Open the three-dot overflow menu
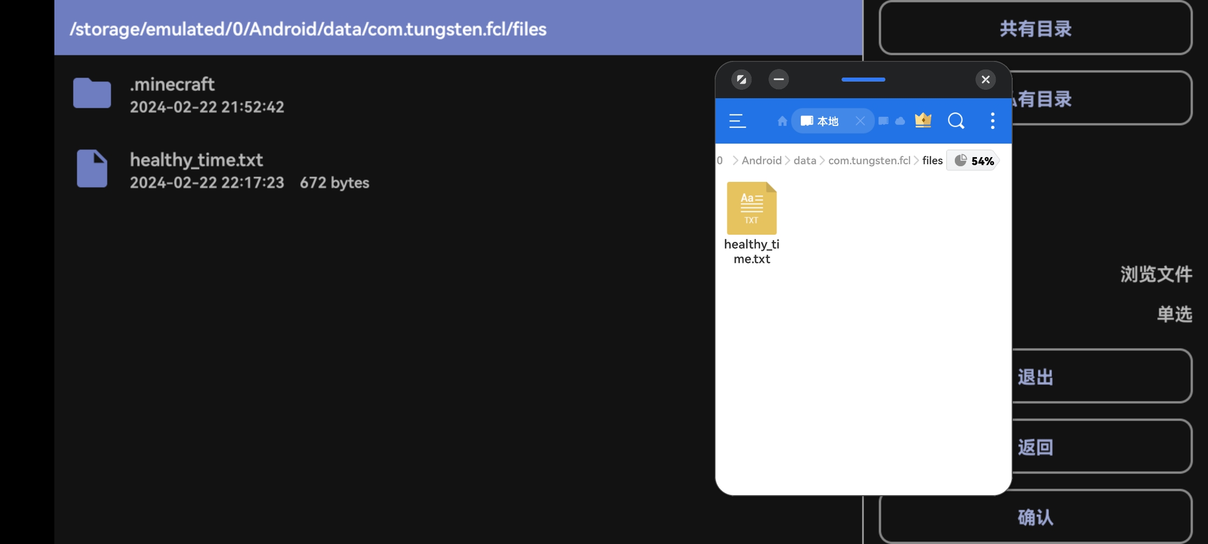Viewport: 1208px width, 544px height. tap(992, 121)
